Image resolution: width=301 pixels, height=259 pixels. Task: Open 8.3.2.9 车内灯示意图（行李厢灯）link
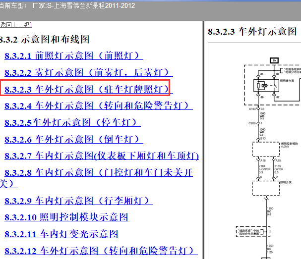click(79, 201)
